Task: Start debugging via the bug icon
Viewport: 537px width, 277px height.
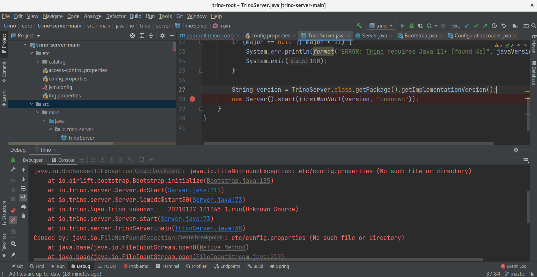Action: tap(411, 26)
